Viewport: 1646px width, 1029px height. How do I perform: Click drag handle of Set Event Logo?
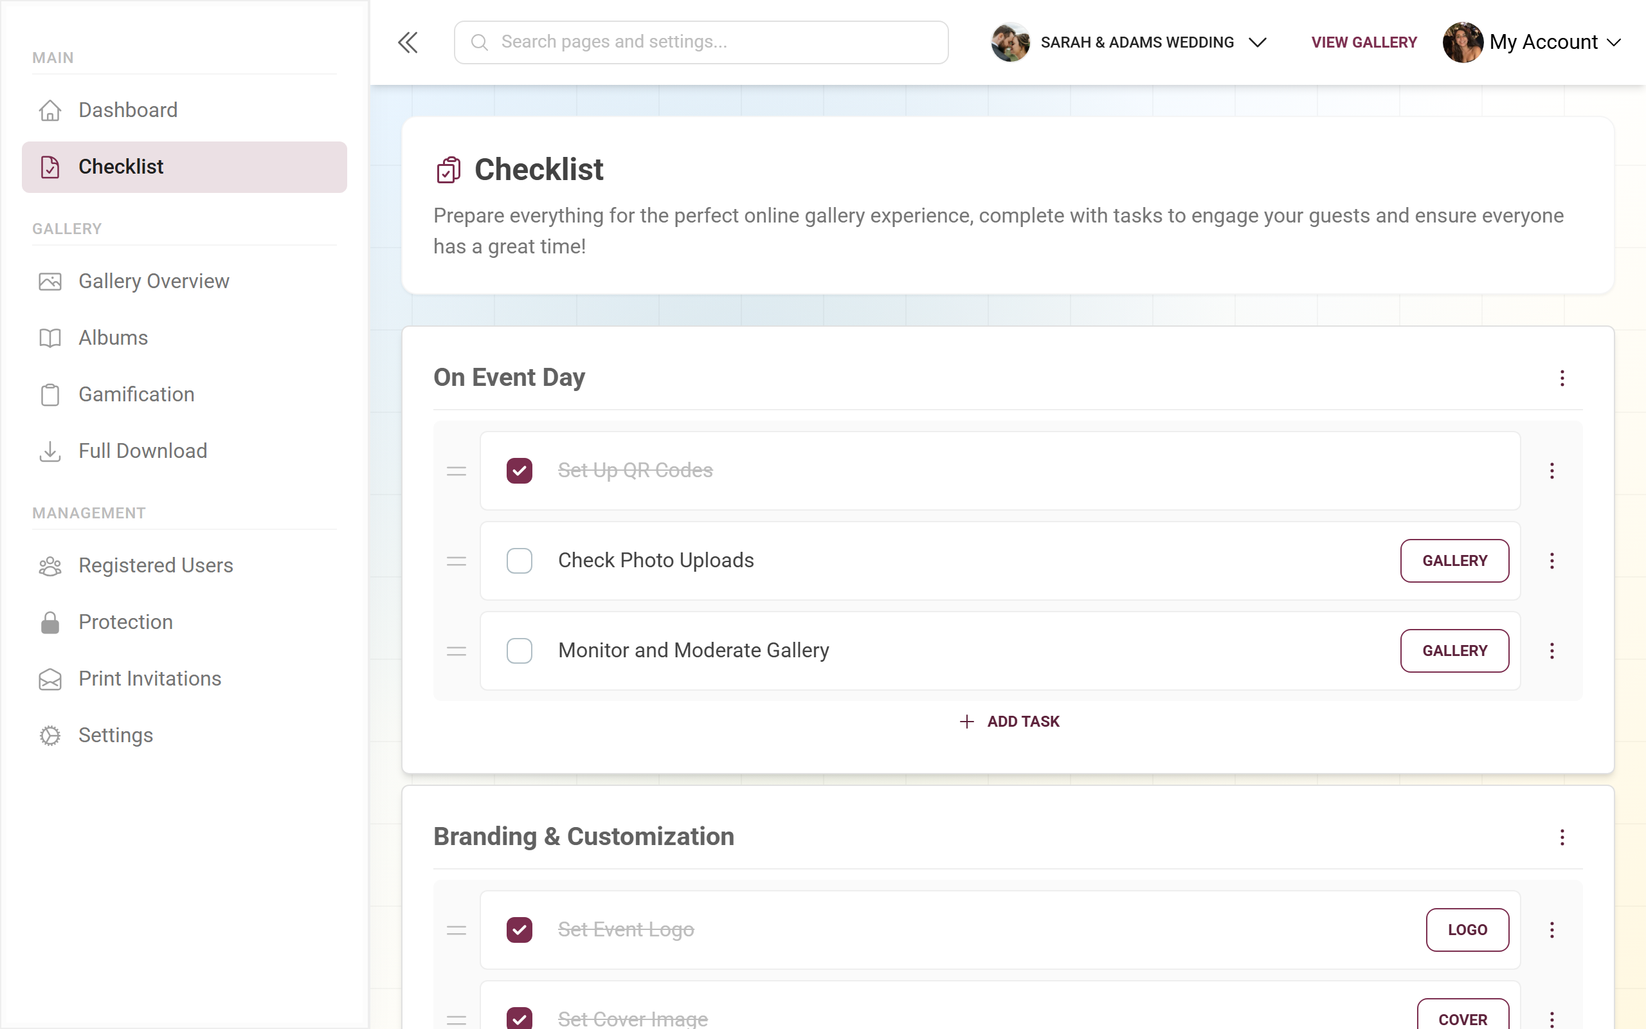click(x=457, y=931)
